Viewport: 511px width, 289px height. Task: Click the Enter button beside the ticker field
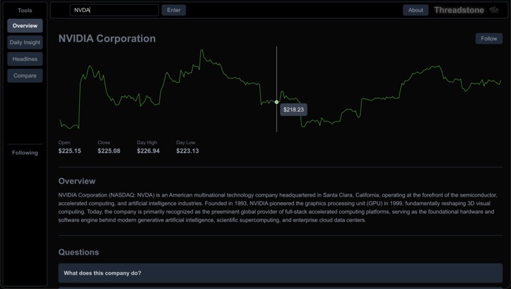click(x=174, y=10)
